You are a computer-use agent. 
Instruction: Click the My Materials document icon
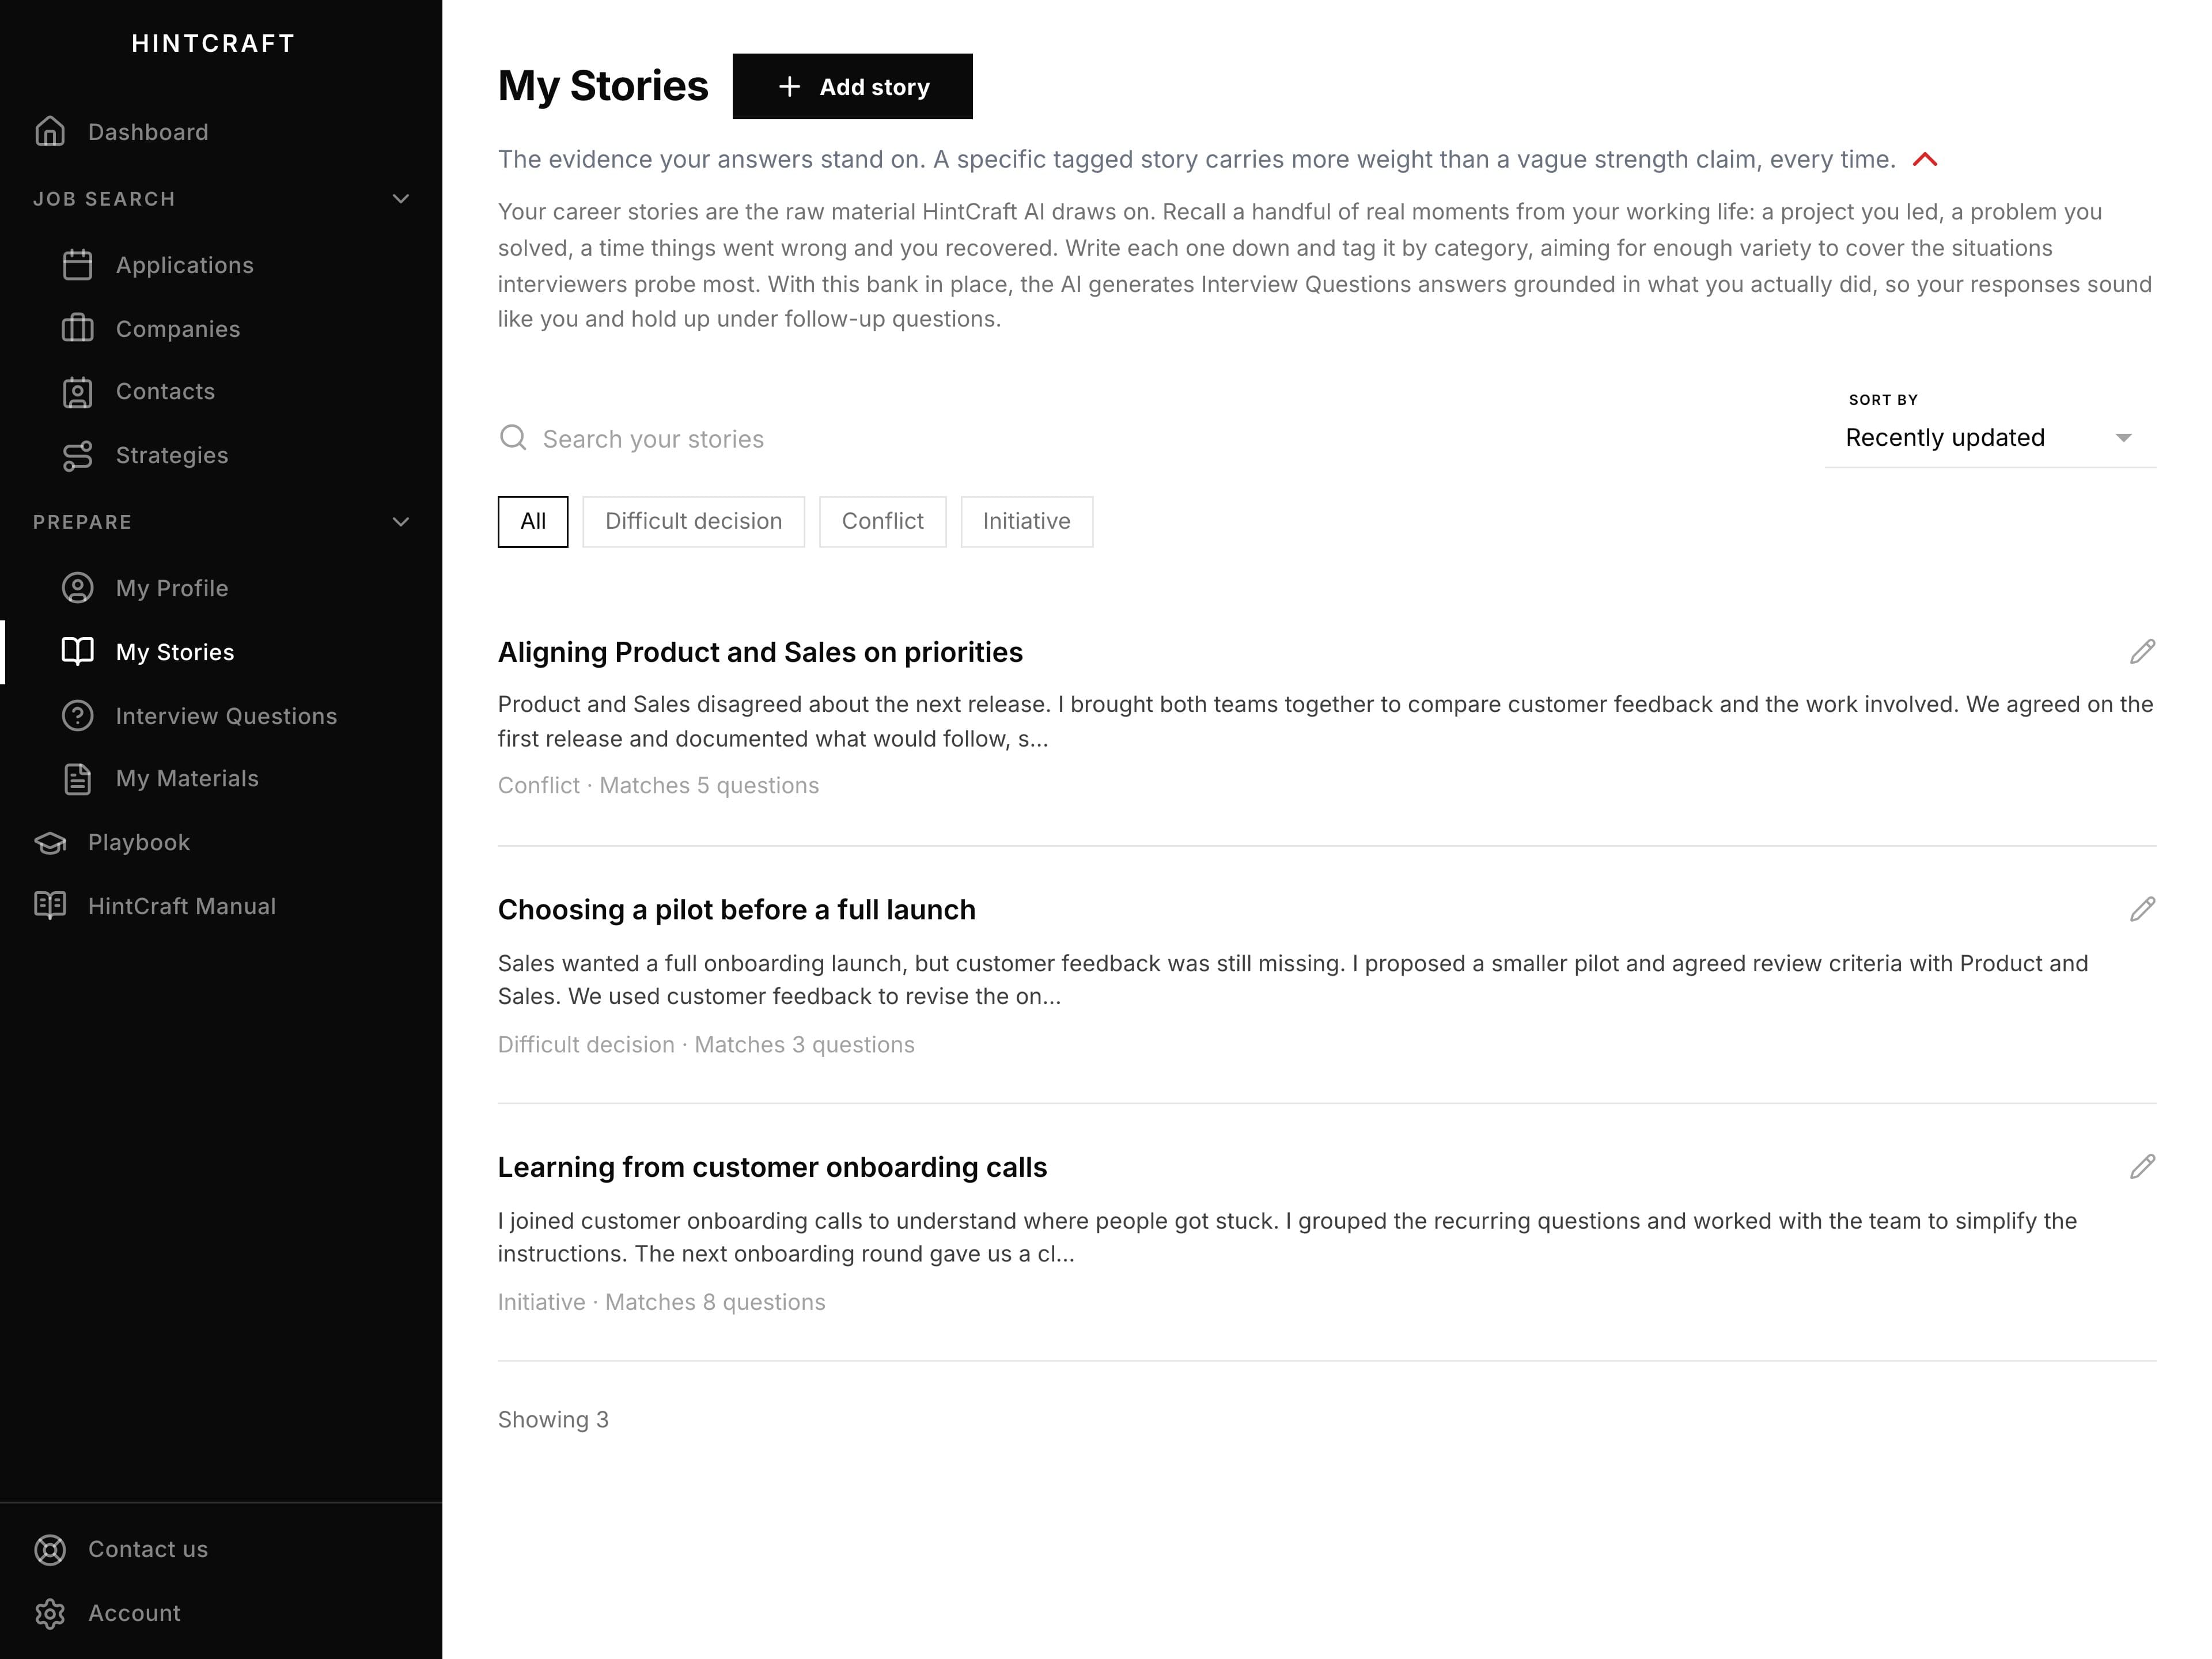click(77, 779)
